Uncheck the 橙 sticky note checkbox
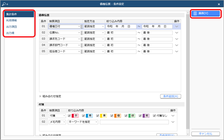The height and width of the screenshot is (140, 224). (112, 115)
